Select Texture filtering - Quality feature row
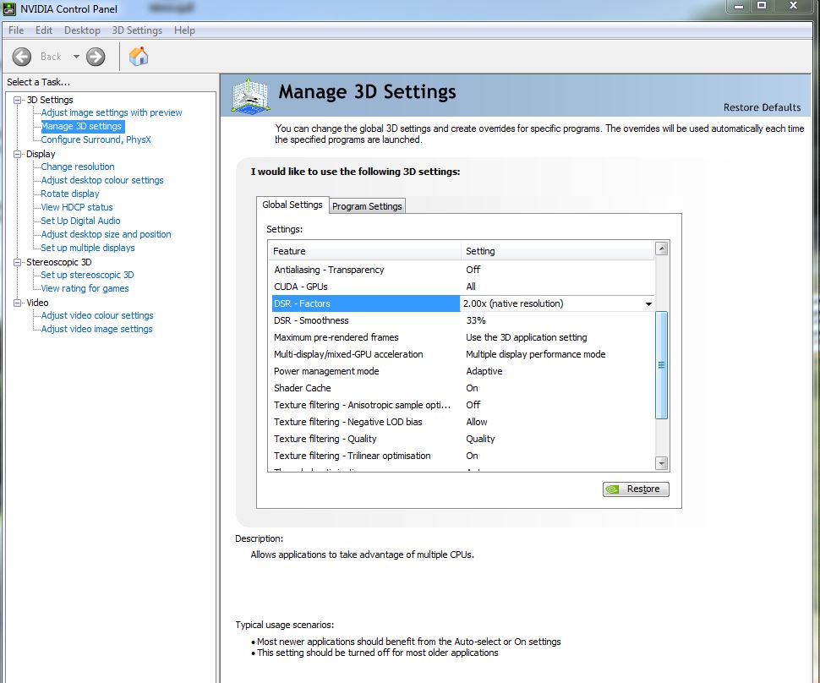The height and width of the screenshot is (683, 820). (462, 439)
